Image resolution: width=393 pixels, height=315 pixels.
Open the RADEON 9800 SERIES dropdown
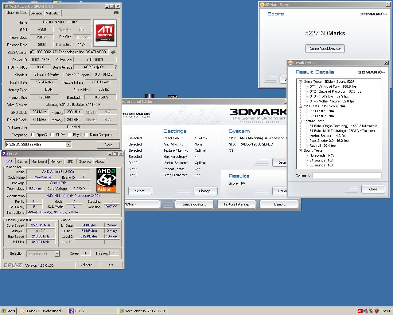coord(68,145)
